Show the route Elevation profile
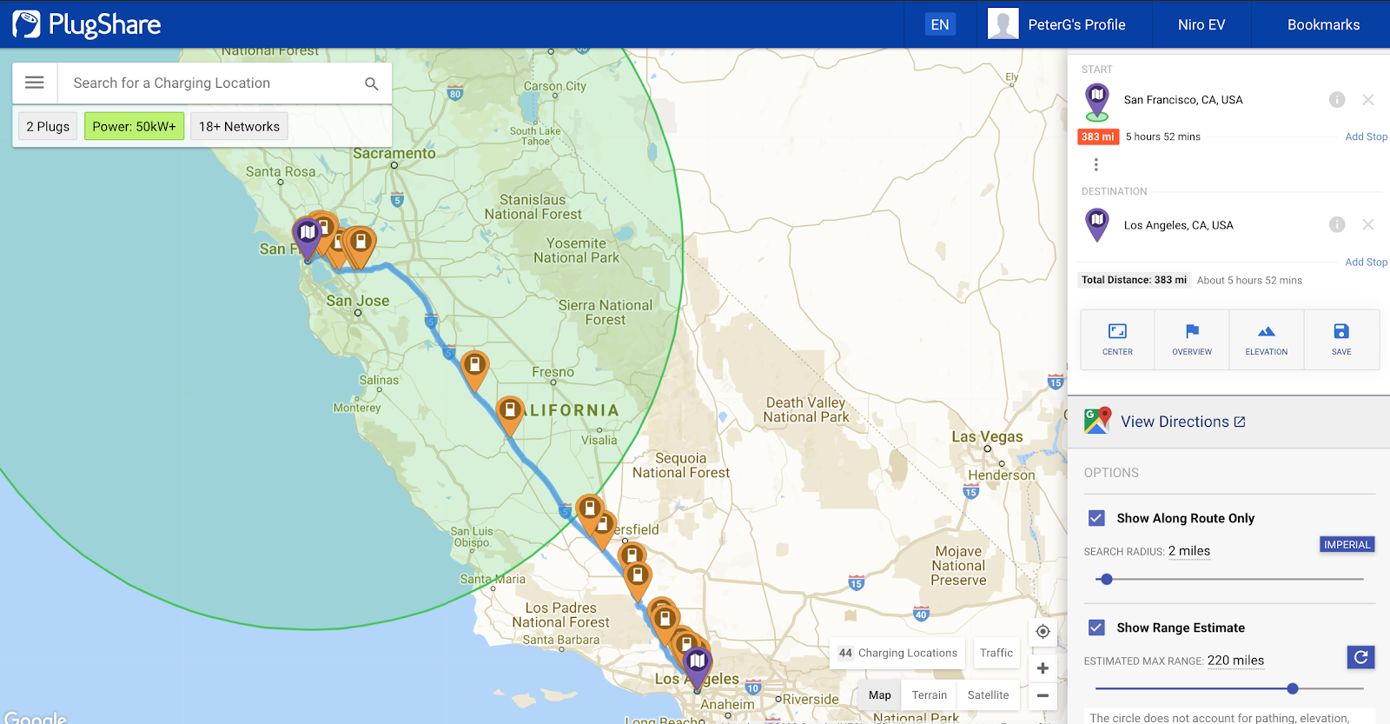Viewport: 1390px width, 724px height. click(x=1267, y=340)
